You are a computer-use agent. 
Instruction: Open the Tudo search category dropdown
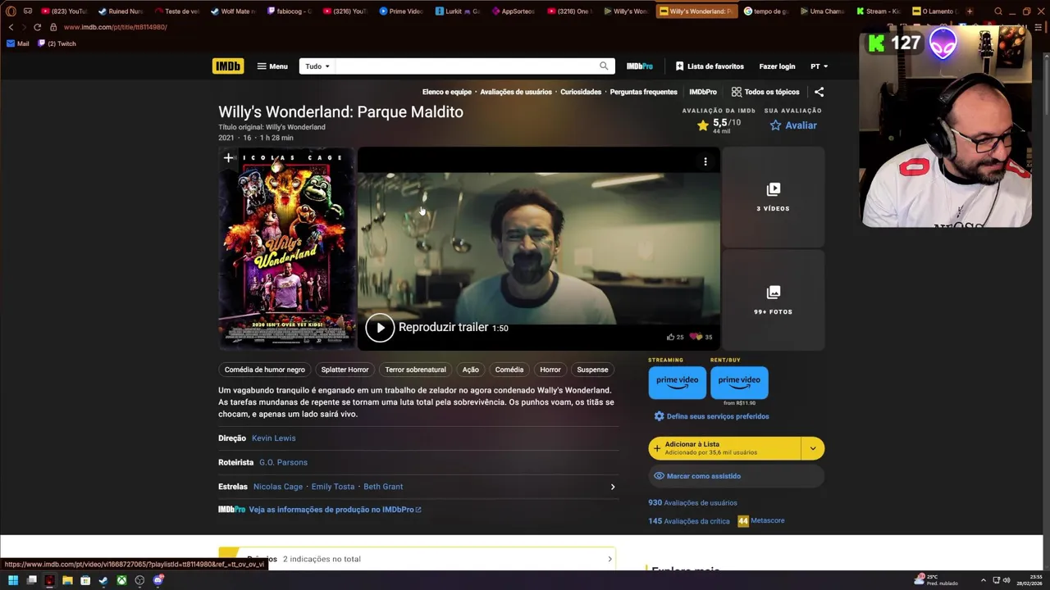(317, 66)
